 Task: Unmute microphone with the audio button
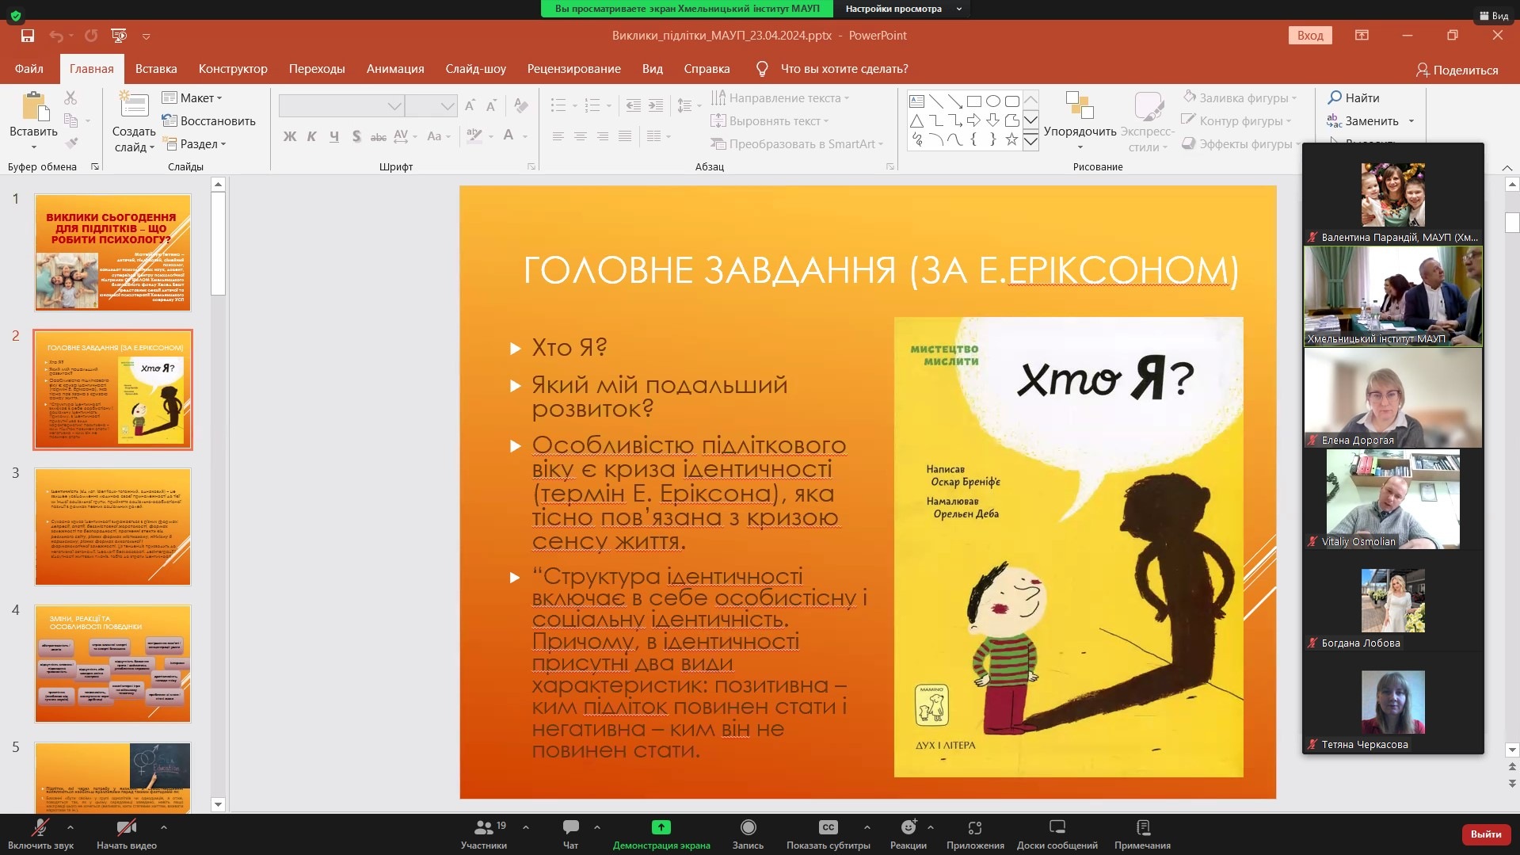click(40, 828)
